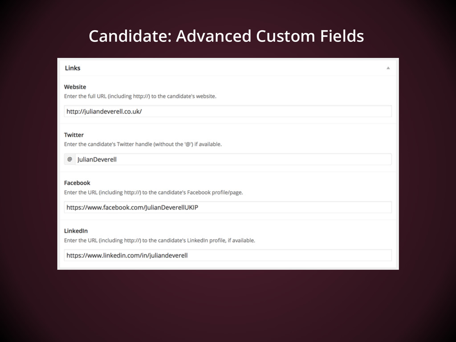Click the Facebook profile/page instruction text
This screenshot has height=342, width=456.
153,192
